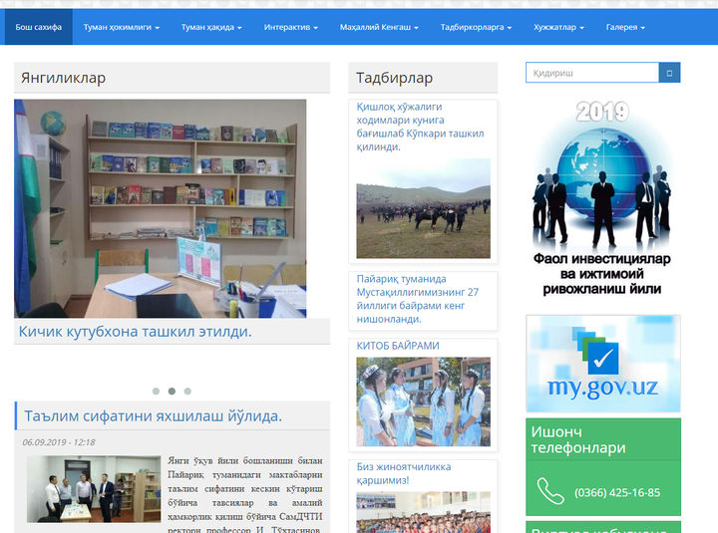Open article Кичик кутубхона ташкил этилди
Screen dimensions: 718x533
(x=135, y=332)
